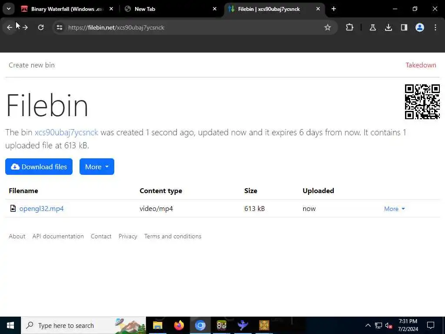Go back with the browser back arrow
The height and width of the screenshot is (334, 445).
pyautogui.click(x=10, y=27)
